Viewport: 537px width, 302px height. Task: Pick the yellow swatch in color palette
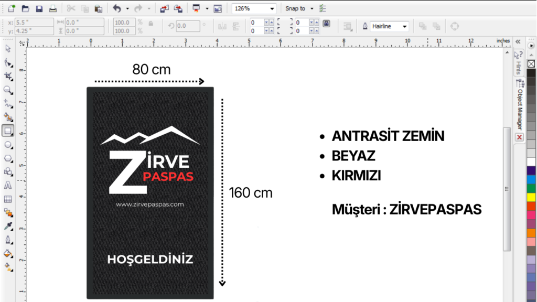pyautogui.click(x=531, y=197)
